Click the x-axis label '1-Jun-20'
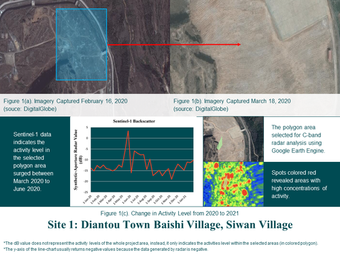Screen dimensions: 340x255 coord(127,199)
